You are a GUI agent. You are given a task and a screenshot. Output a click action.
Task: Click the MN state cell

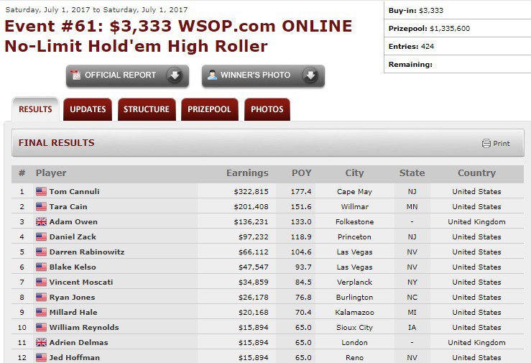pyautogui.click(x=412, y=206)
